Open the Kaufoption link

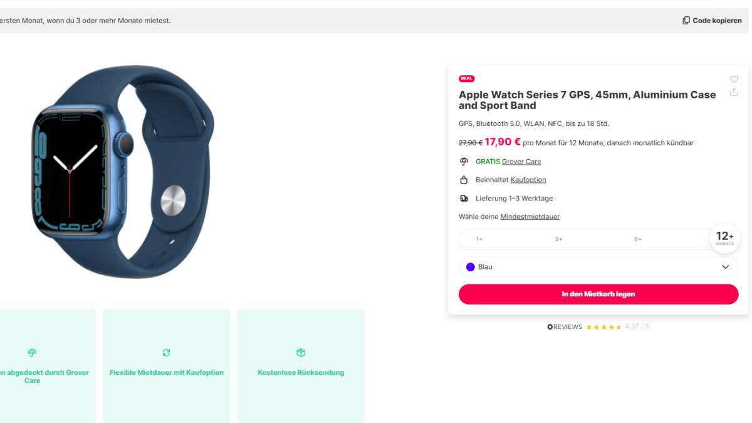[x=528, y=179]
